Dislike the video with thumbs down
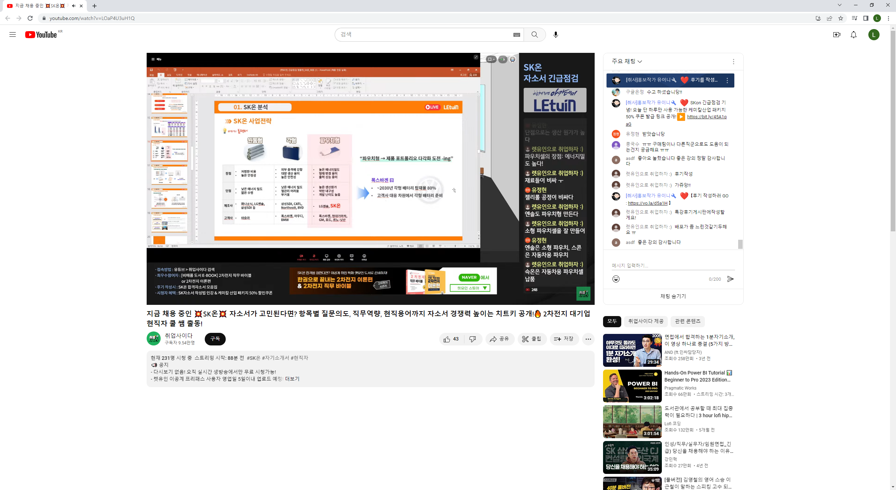 (x=473, y=339)
